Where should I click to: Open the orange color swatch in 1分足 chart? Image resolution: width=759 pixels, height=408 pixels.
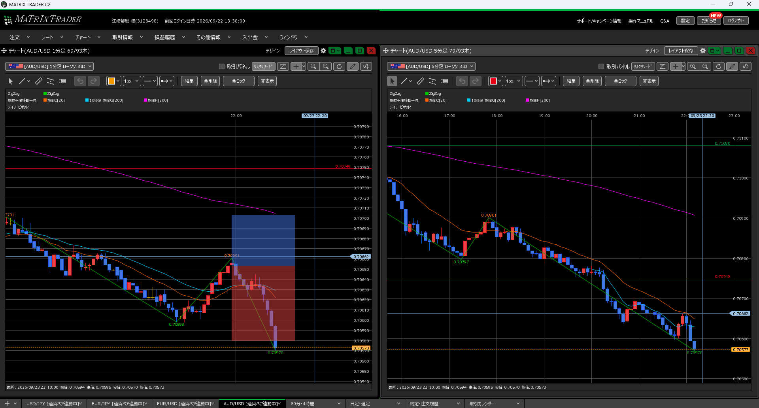pos(114,81)
